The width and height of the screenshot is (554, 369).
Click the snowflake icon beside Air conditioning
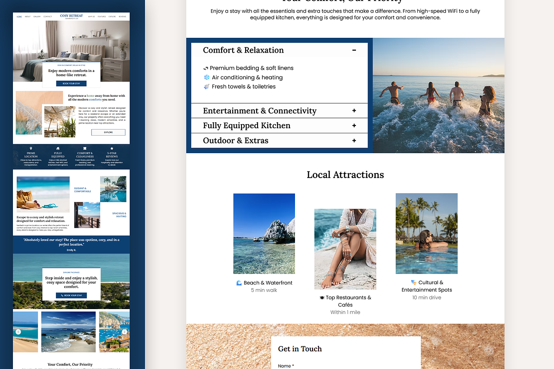pos(206,77)
